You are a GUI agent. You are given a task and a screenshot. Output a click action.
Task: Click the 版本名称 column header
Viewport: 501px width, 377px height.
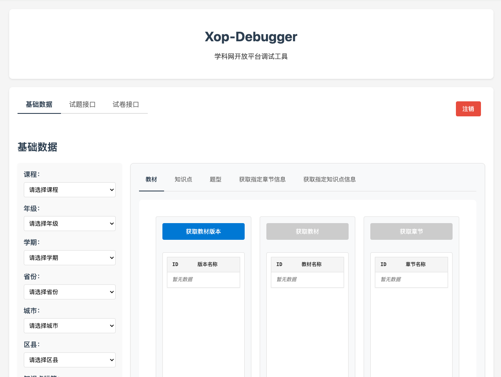(207, 264)
